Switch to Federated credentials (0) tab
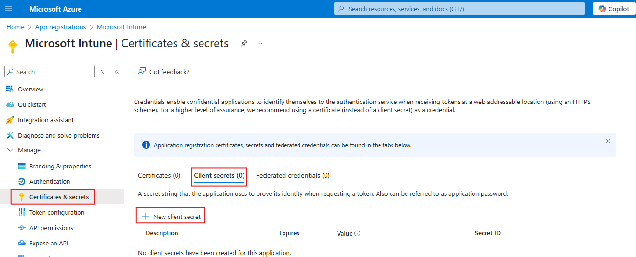 [x=293, y=175]
